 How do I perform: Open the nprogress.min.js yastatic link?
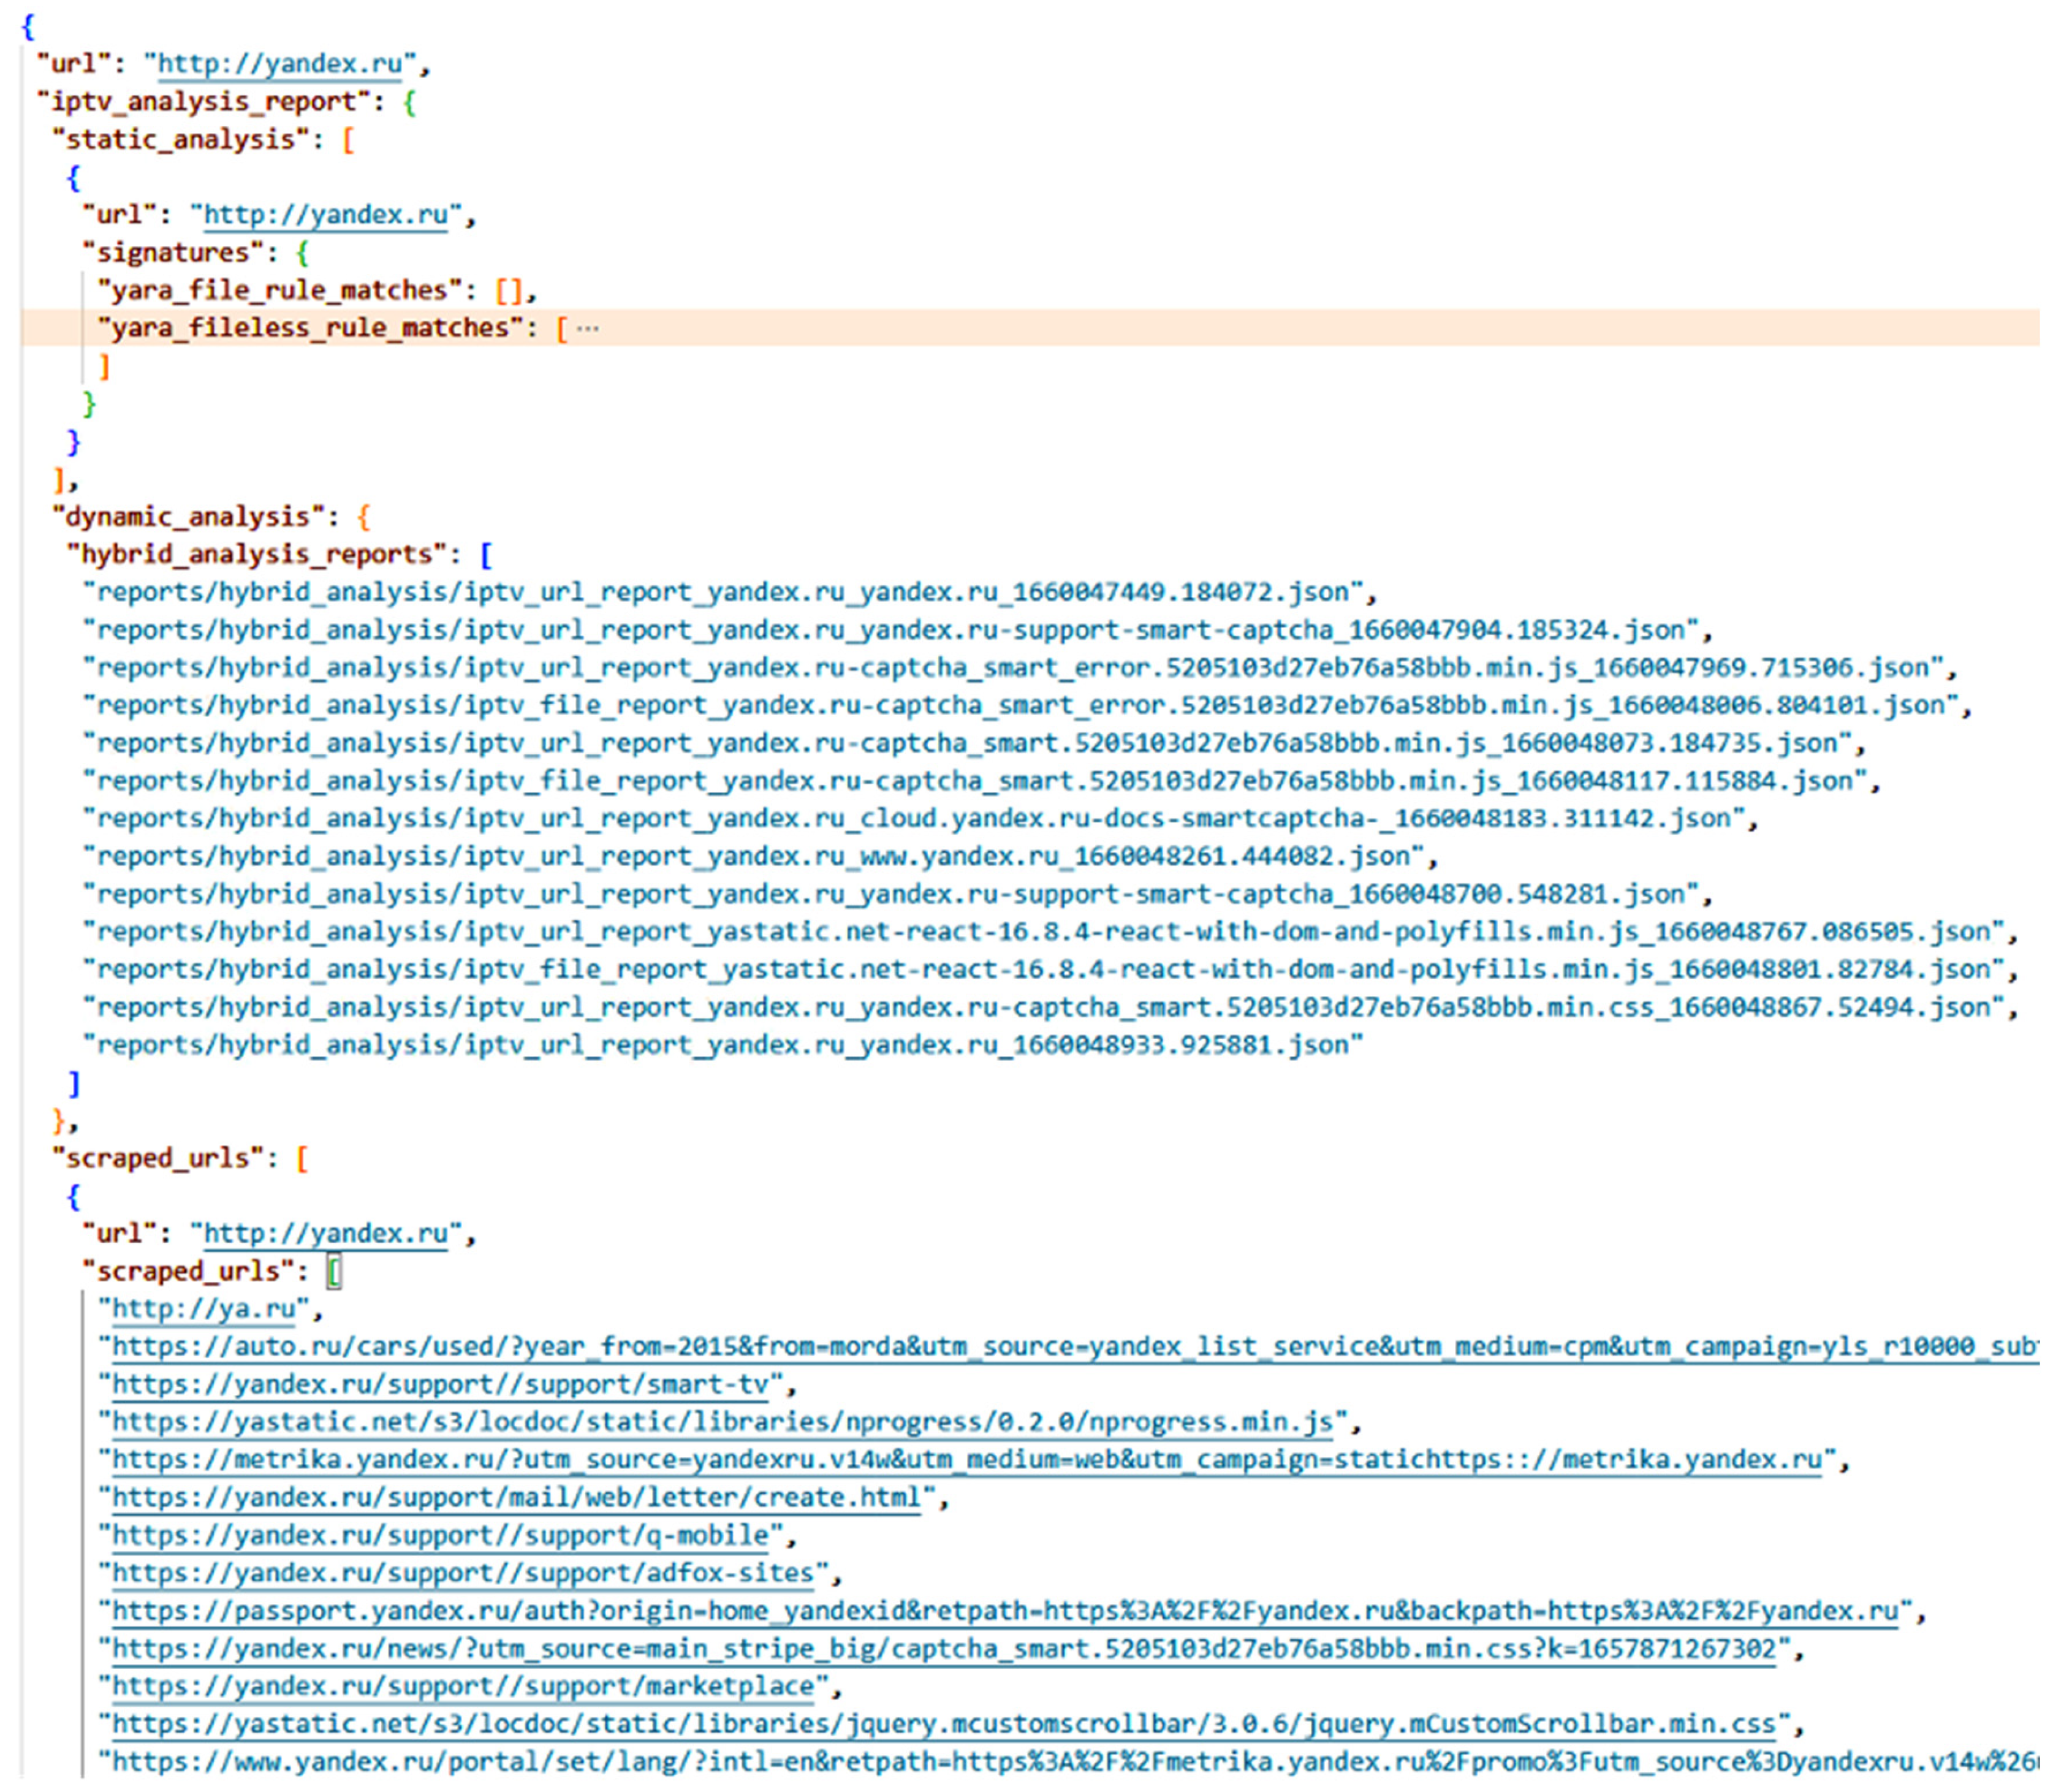click(x=722, y=1422)
